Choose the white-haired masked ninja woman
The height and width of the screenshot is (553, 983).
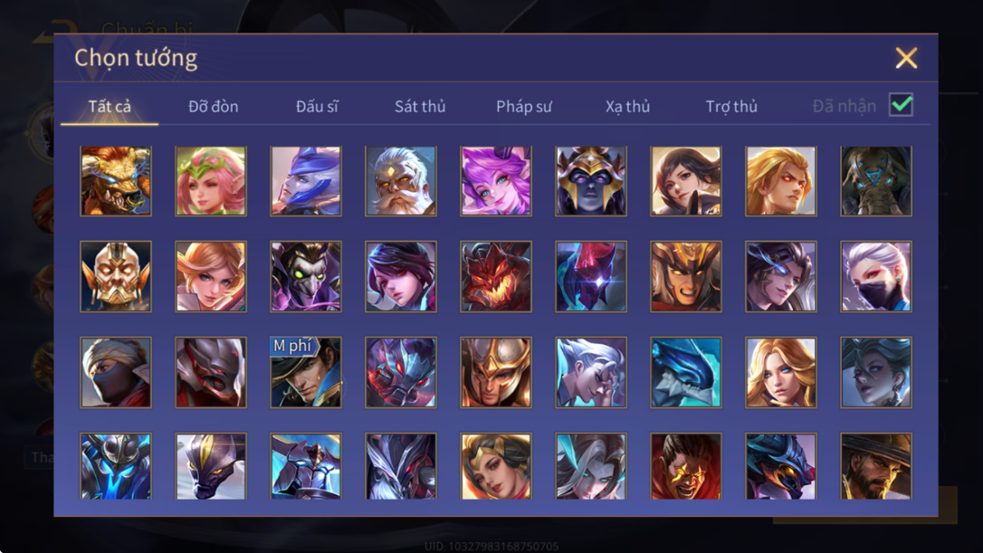tap(876, 277)
